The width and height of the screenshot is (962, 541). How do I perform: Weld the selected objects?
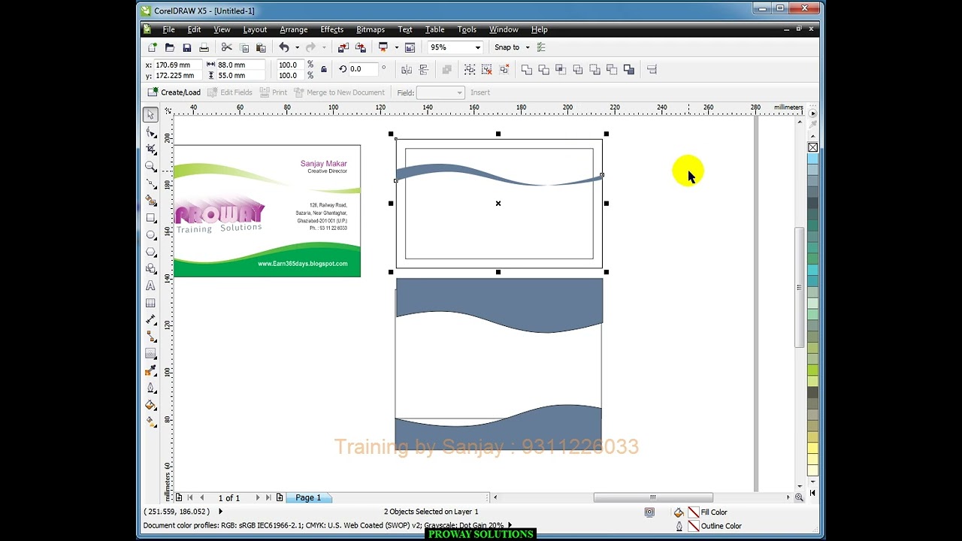(527, 69)
